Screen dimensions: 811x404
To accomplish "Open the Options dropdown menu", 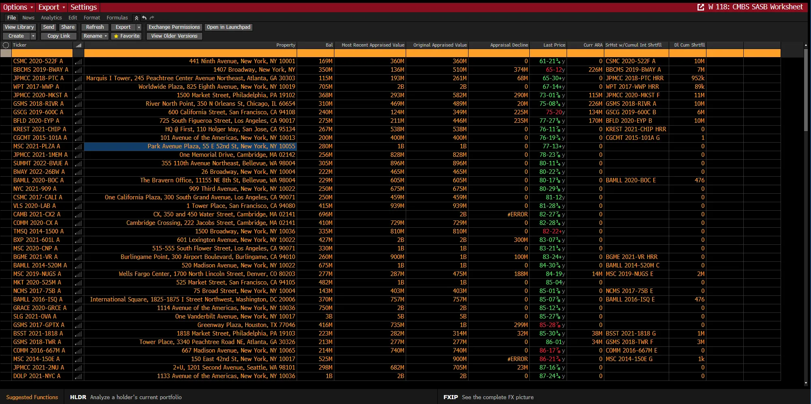I will click(x=18, y=7).
